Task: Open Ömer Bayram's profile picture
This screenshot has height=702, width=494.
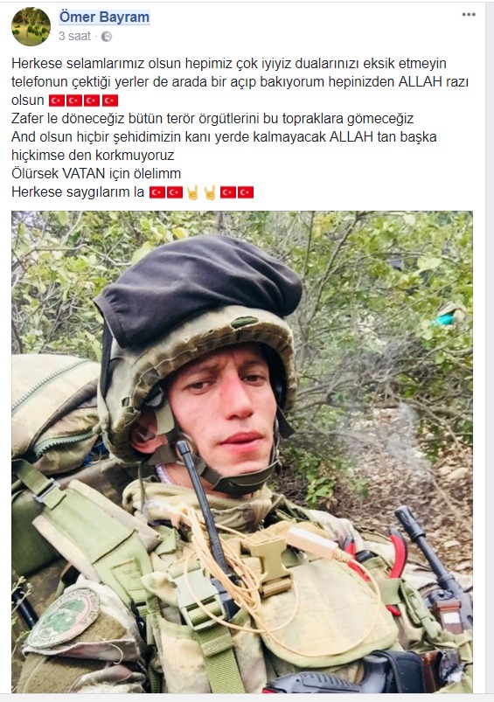Action: 31,26
